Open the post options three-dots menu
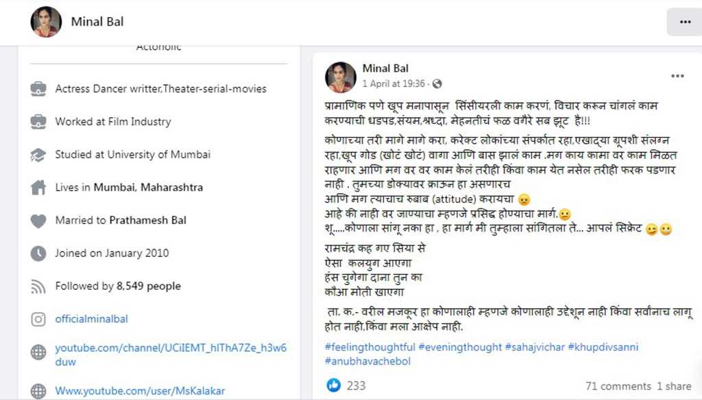Viewport: 702px width, 400px height. pyautogui.click(x=677, y=76)
